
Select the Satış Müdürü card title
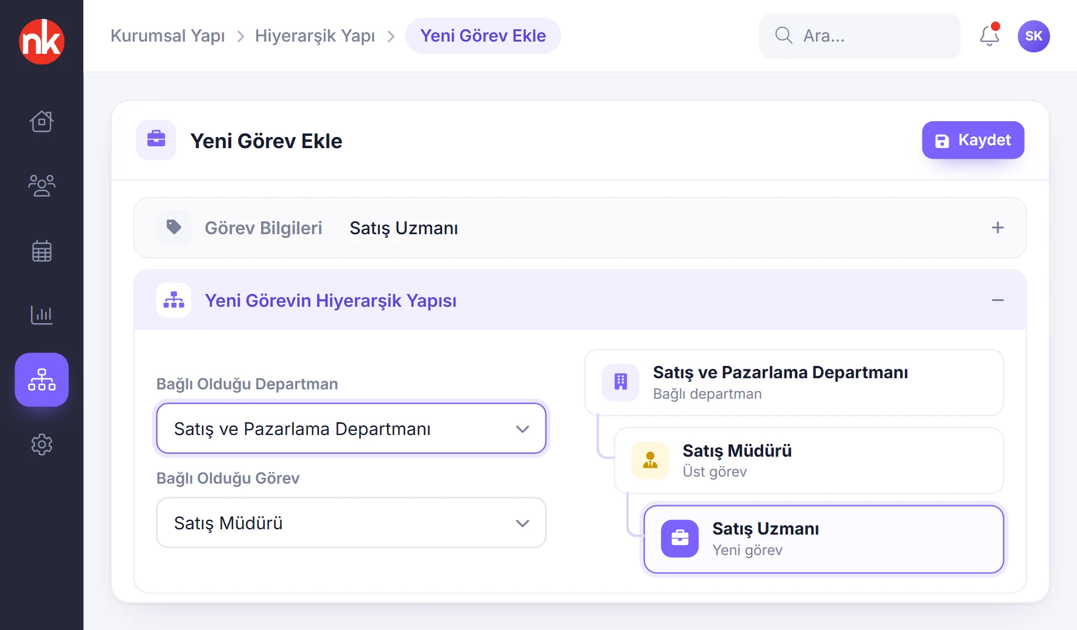point(737,451)
